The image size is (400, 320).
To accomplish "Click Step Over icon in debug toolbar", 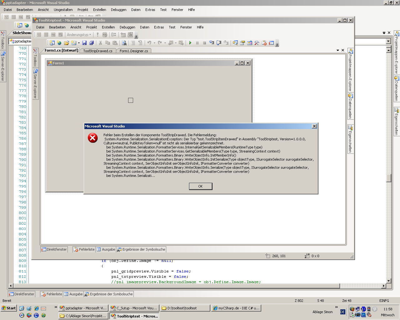I will pos(219,43).
